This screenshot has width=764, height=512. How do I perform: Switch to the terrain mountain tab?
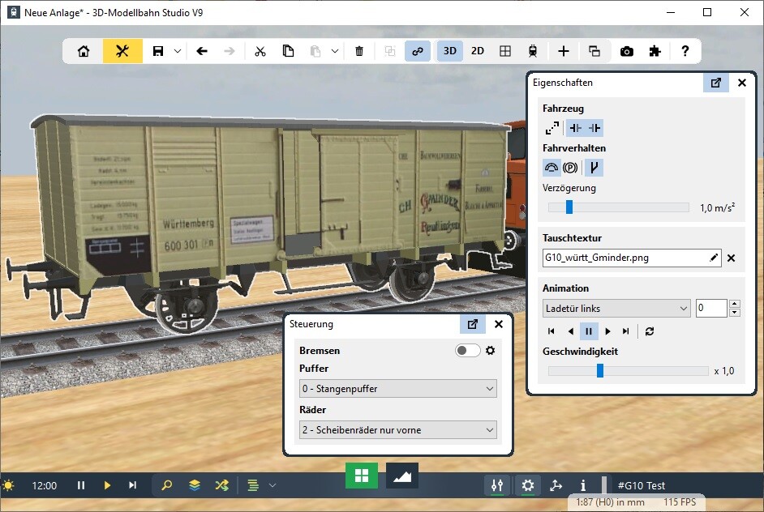point(401,476)
